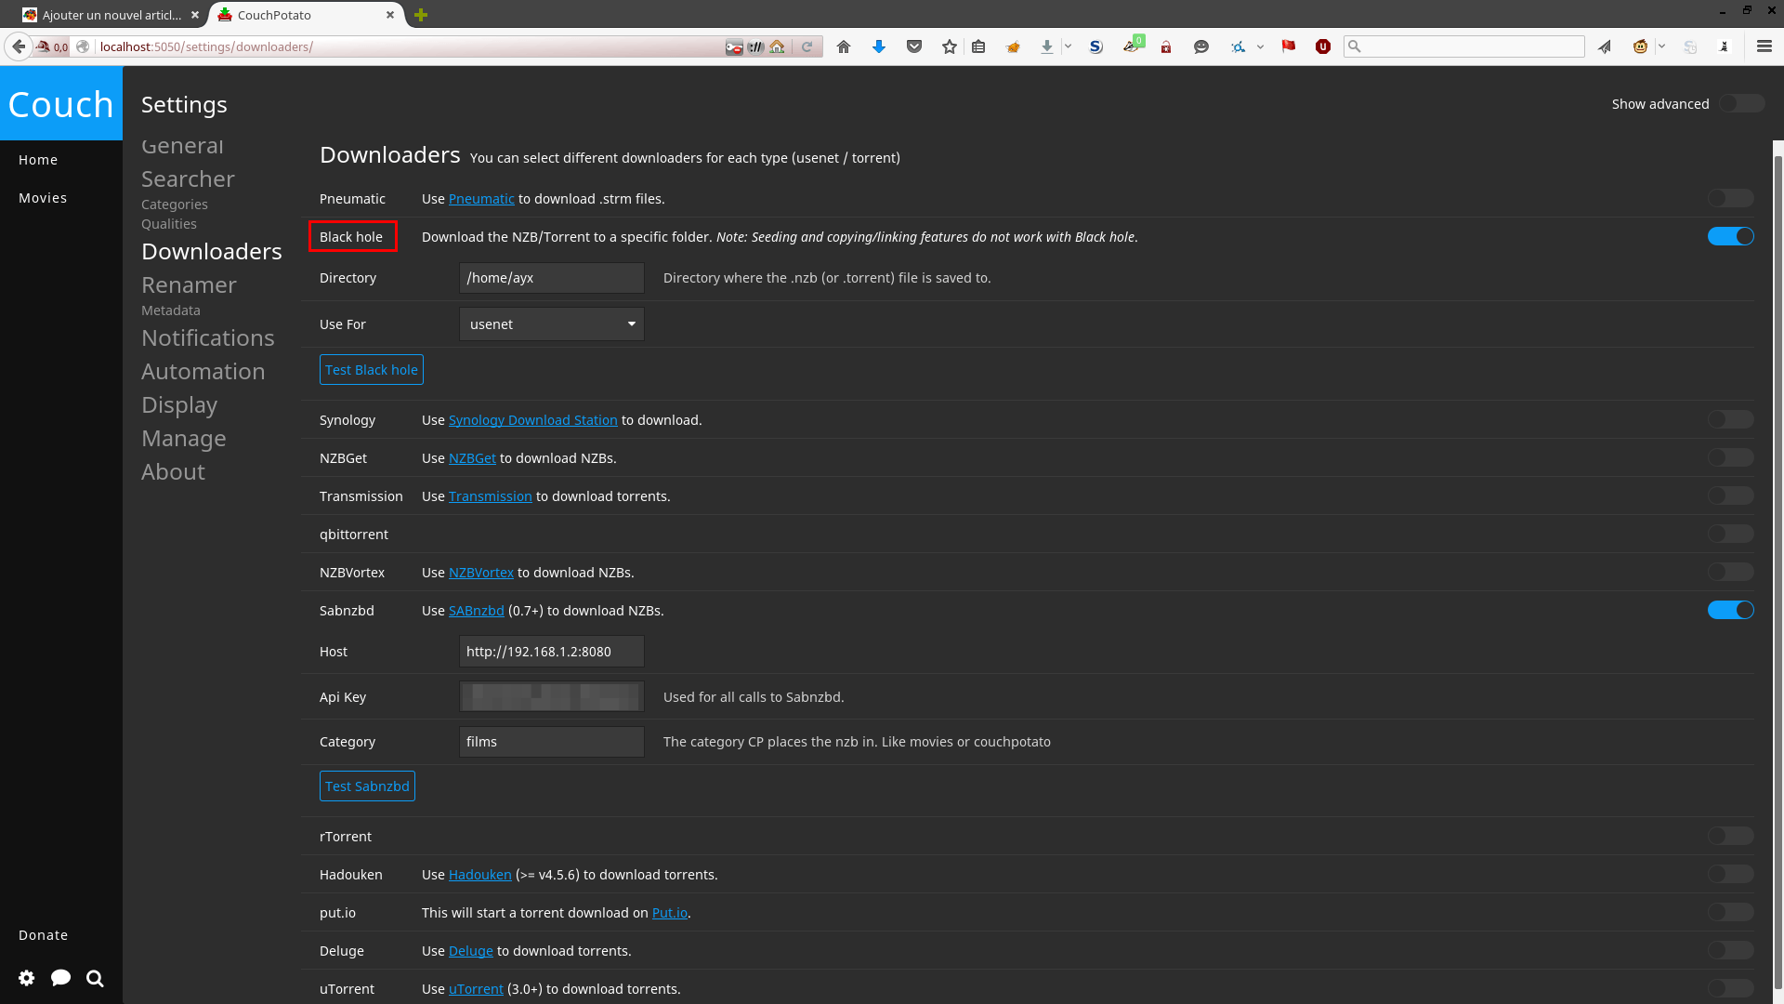Open the Searcher settings section
The width and height of the screenshot is (1784, 1004).
pyautogui.click(x=188, y=178)
